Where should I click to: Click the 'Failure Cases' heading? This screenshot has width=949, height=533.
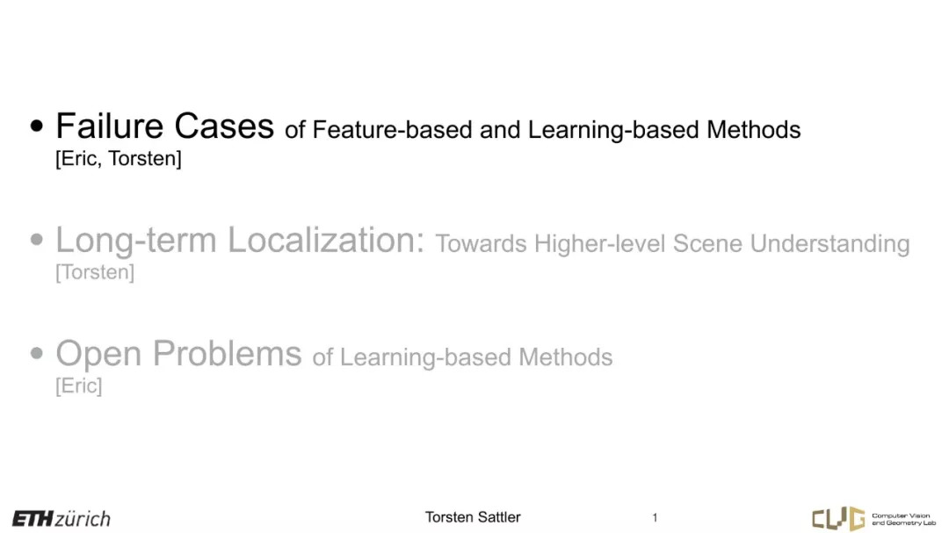point(164,126)
